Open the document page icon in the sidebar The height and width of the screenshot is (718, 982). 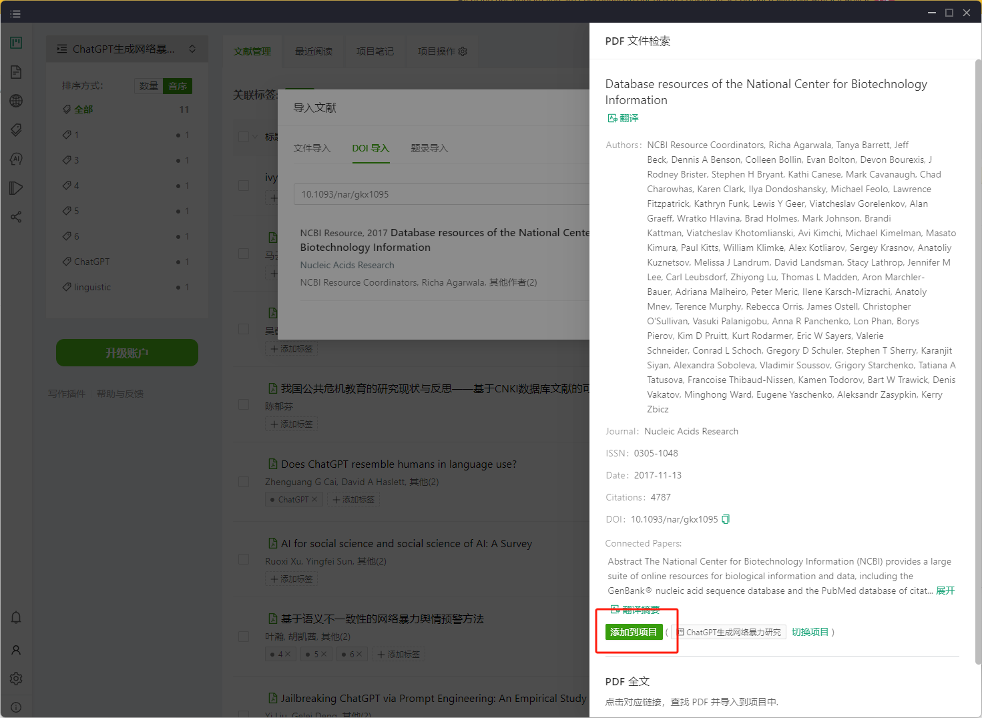[x=16, y=72]
